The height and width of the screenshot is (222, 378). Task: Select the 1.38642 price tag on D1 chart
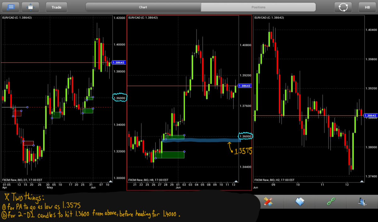(x=119, y=63)
